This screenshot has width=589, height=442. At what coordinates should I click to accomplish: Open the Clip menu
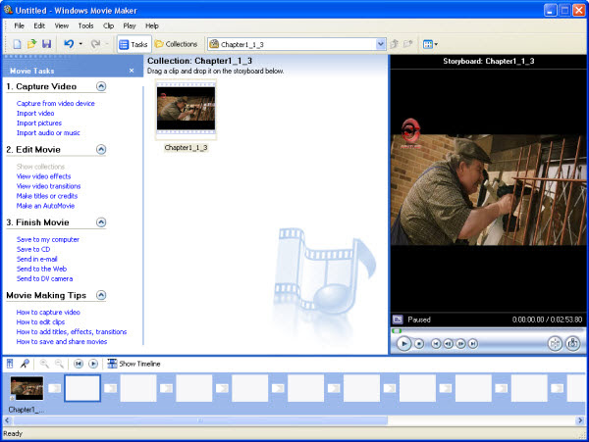(109, 25)
